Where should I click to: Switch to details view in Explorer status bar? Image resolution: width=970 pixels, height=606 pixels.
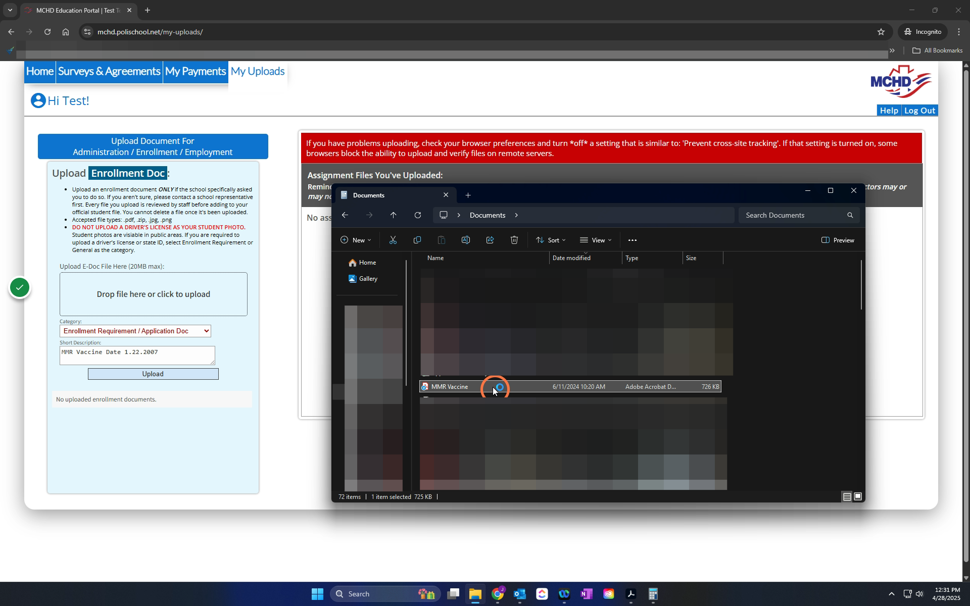847,497
